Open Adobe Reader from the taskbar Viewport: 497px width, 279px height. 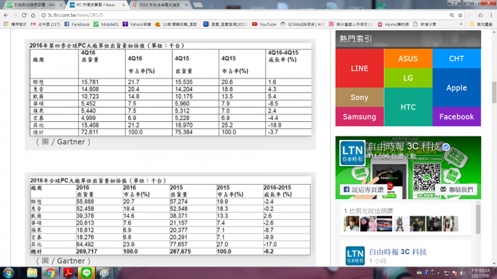(68, 273)
